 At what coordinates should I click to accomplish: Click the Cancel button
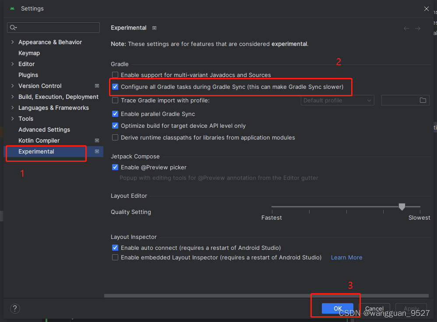(374, 308)
